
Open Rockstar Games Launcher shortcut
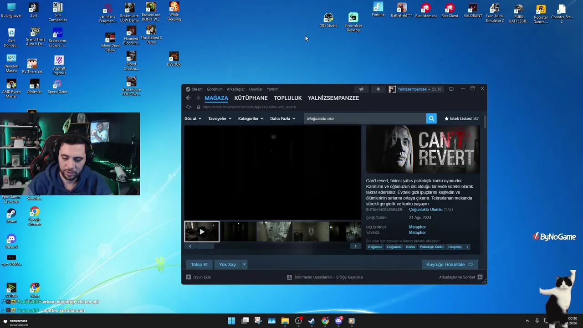pyautogui.click(x=541, y=14)
